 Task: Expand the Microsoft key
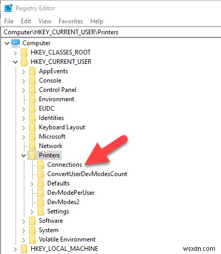pyautogui.click(x=24, y=137)
